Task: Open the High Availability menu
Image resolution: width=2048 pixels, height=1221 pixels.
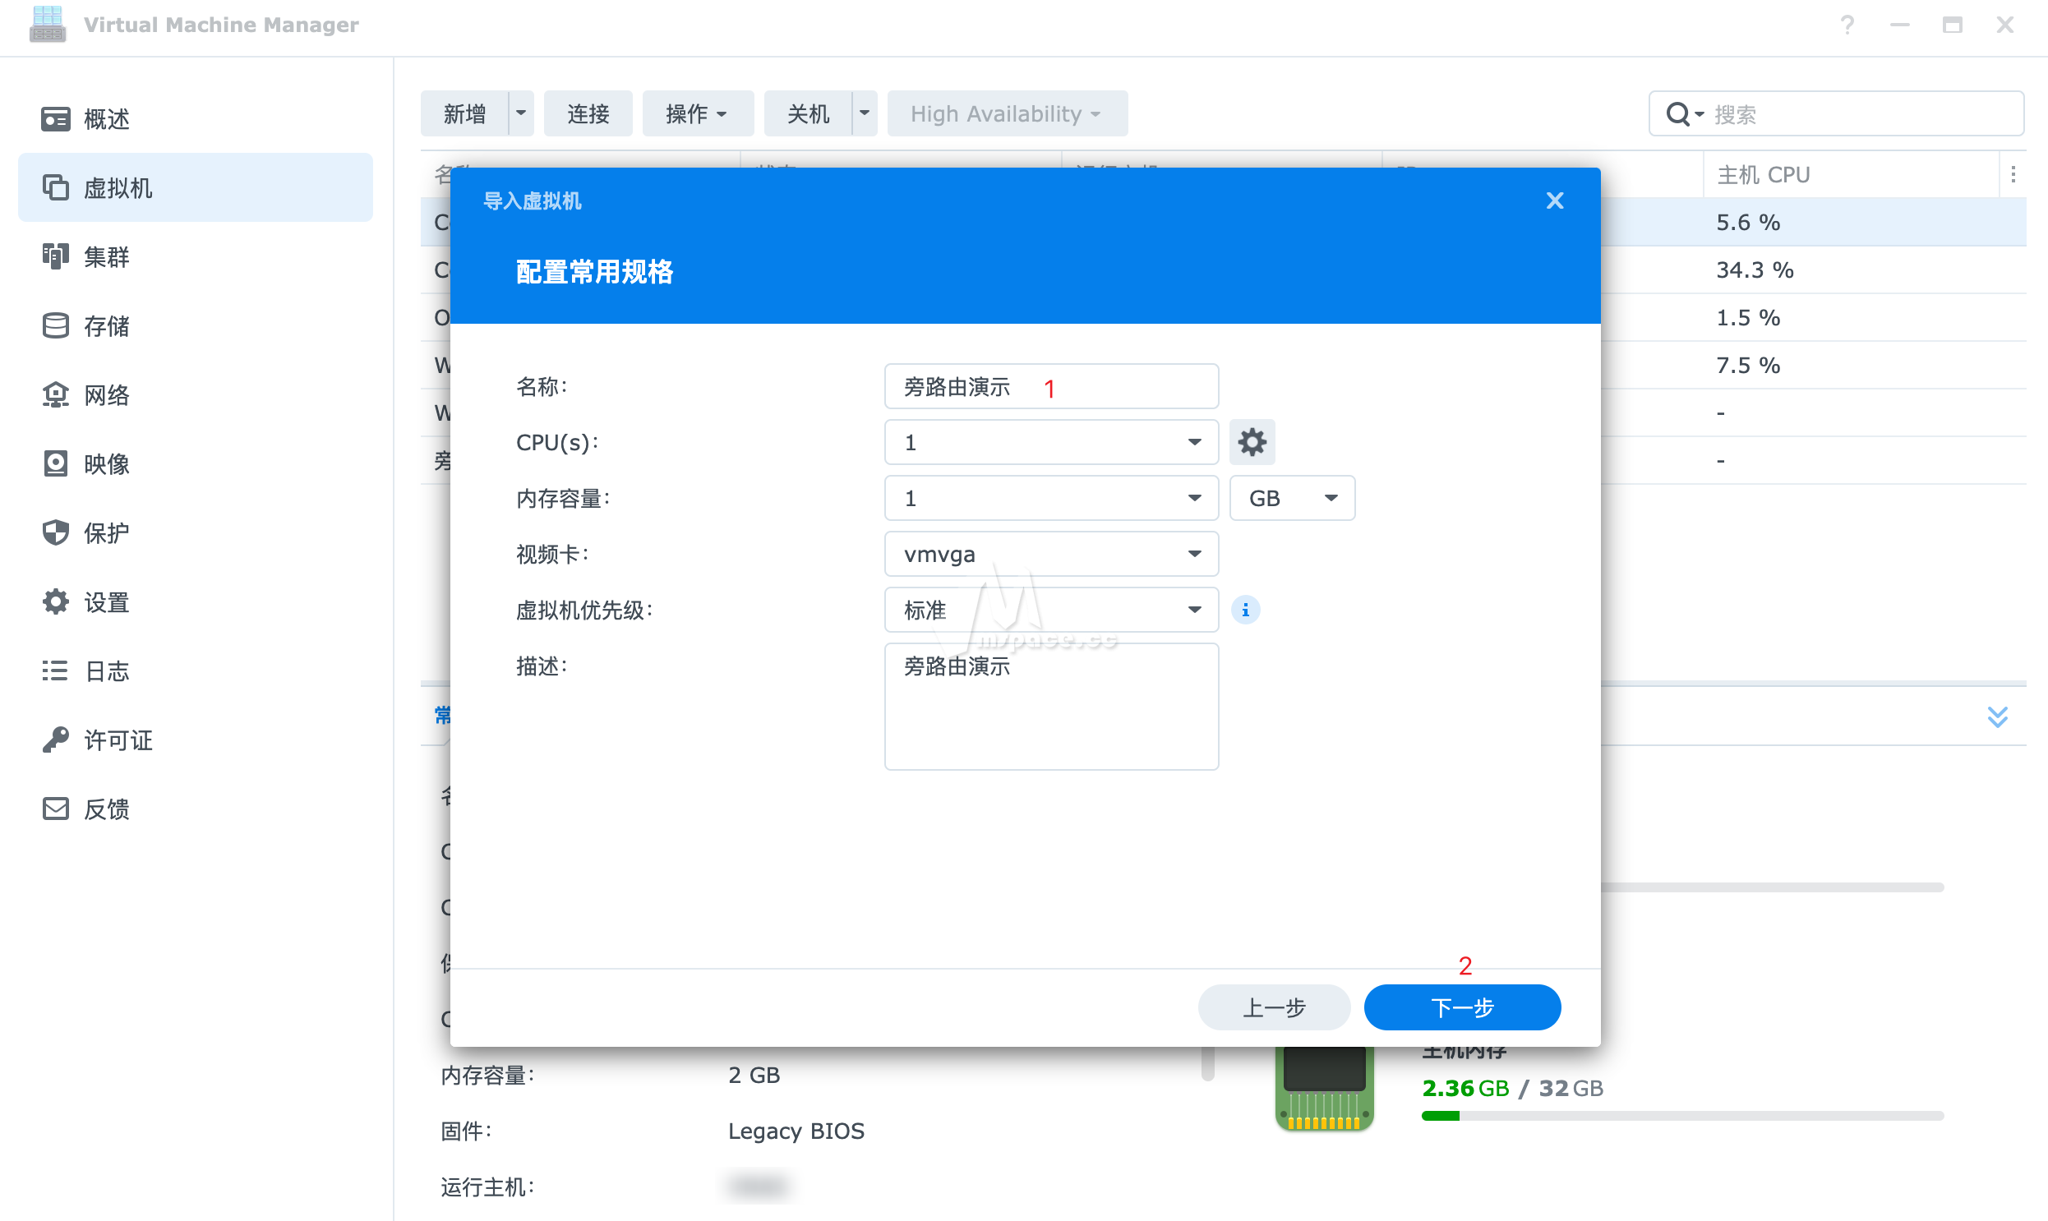Action: (x=1007, y=113)
